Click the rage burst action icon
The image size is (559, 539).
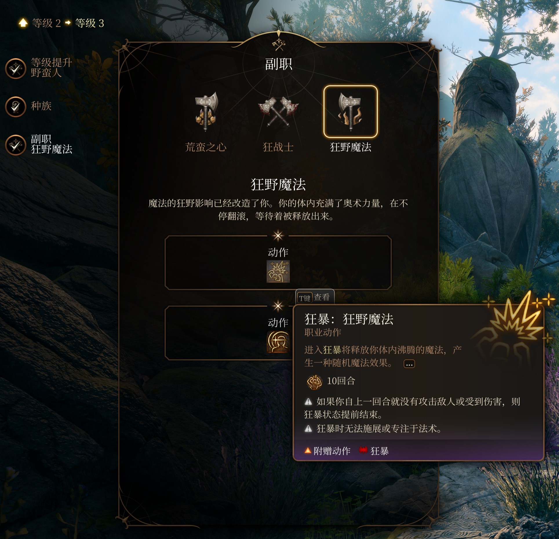(278, 272)
